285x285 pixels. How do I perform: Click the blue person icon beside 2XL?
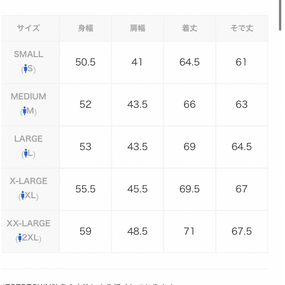pyautogui.click(x=20, y=238)
